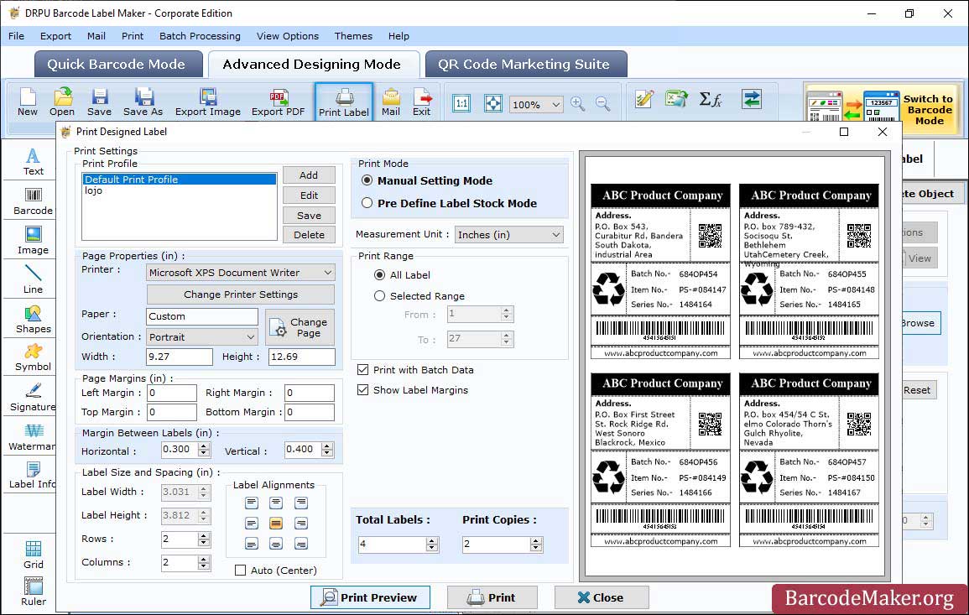Image resolution: width=969 pixels, height=615 pixels.
Task: Select the center label alignment icon
Action: (x=276, y=524)
